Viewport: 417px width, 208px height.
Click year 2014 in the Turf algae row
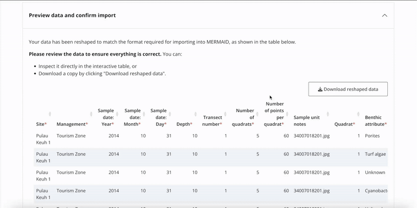(114, 154)
